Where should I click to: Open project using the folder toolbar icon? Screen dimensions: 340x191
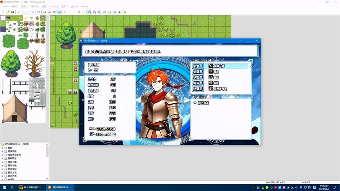[8, 12]
